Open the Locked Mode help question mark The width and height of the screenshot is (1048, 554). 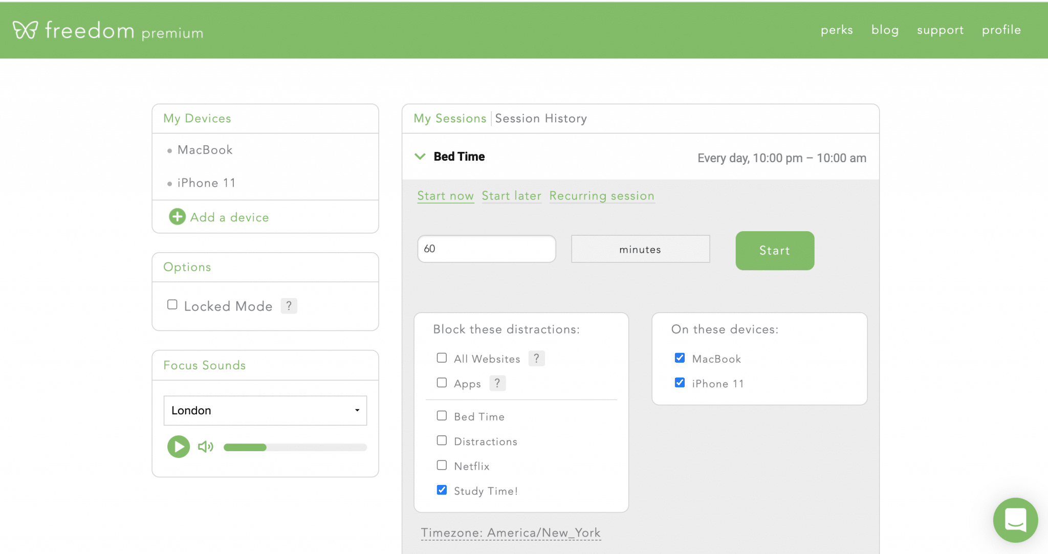tap(289, 305)
